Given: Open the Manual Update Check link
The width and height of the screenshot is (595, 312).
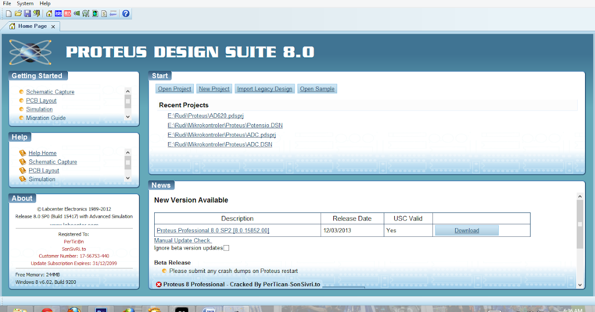Looking at the screenshot, I should (183, 241).
